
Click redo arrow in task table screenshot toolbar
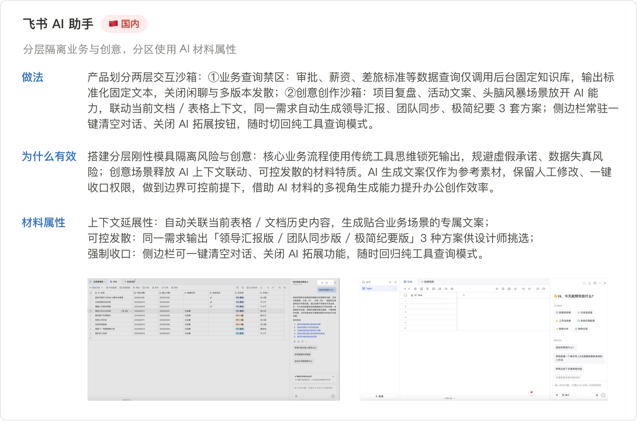pyautogui.click(x=272, y=288)
